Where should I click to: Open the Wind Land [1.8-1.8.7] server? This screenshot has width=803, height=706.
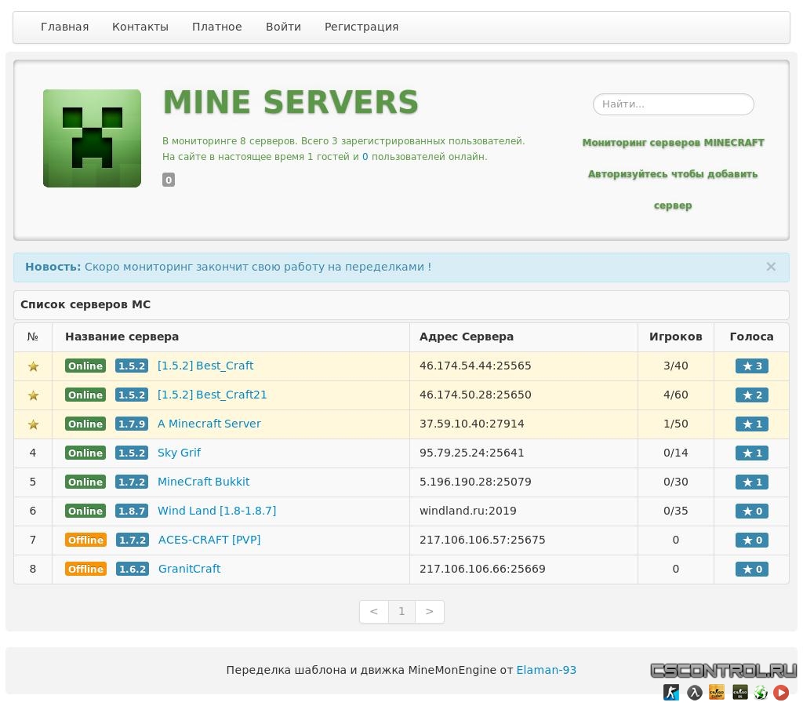[216, 511]
